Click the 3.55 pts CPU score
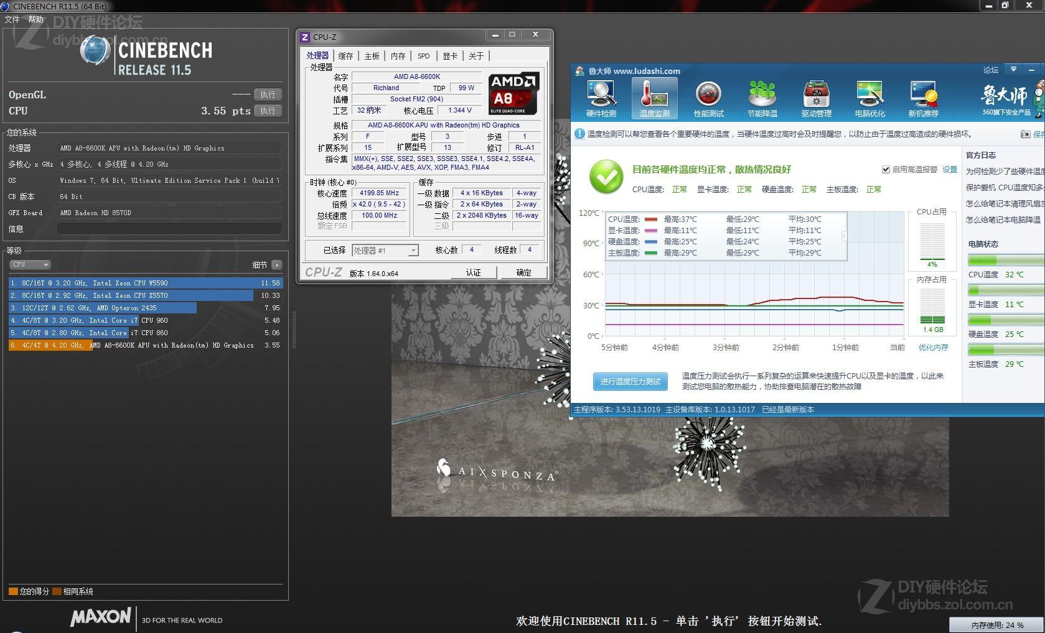Screen dimensions: 1045x633 pos(225,111)
